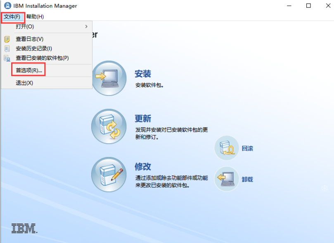Minimize the Installation Manager window
This screenshot has width=334, height=243.
point(289,6)
